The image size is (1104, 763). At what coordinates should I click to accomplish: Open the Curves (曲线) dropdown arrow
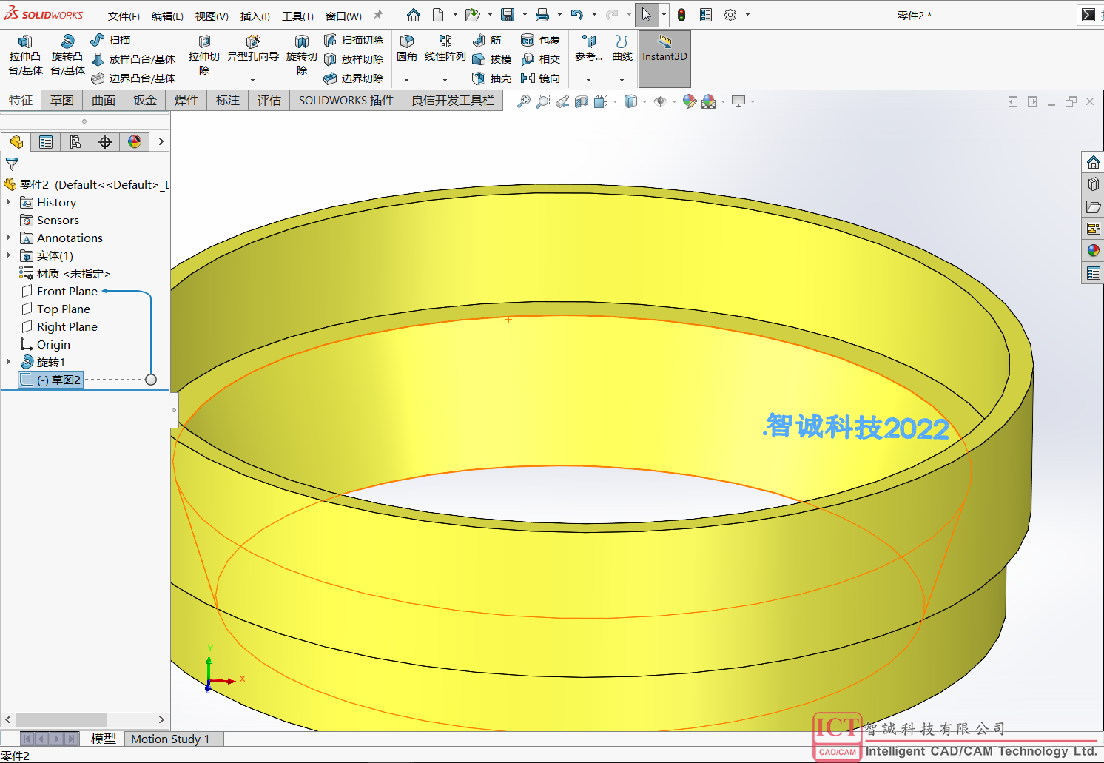[x=622, y=80]
